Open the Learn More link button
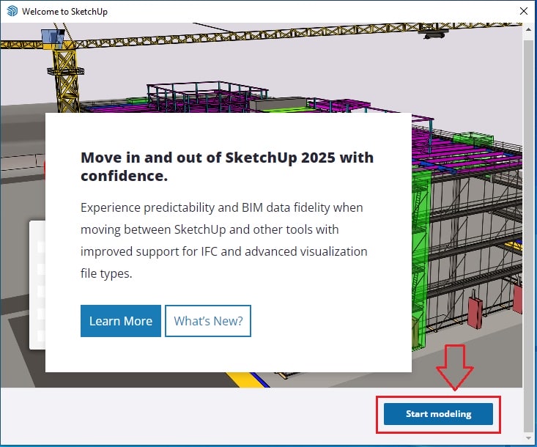 (121, 321)
